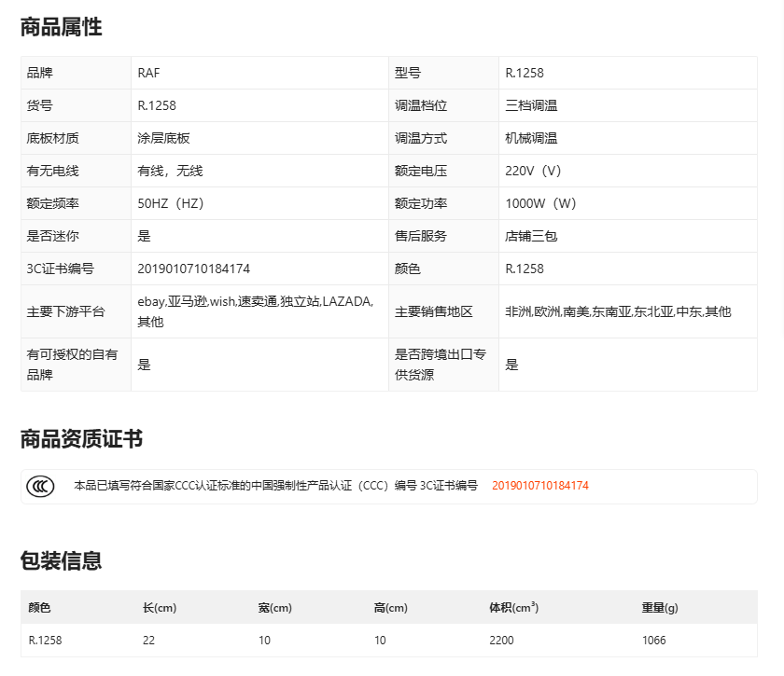Open the orange 3C certificate number link
Screen dimensions: 784x676
point(539,486)
